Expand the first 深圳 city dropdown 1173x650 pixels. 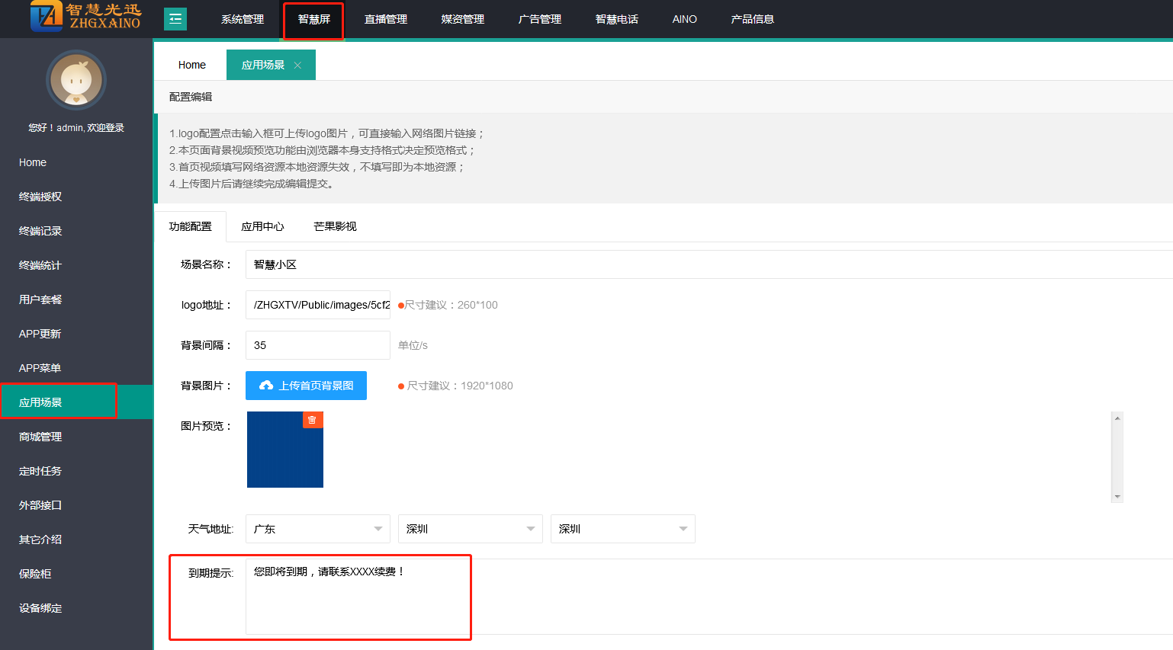[471, 529]
